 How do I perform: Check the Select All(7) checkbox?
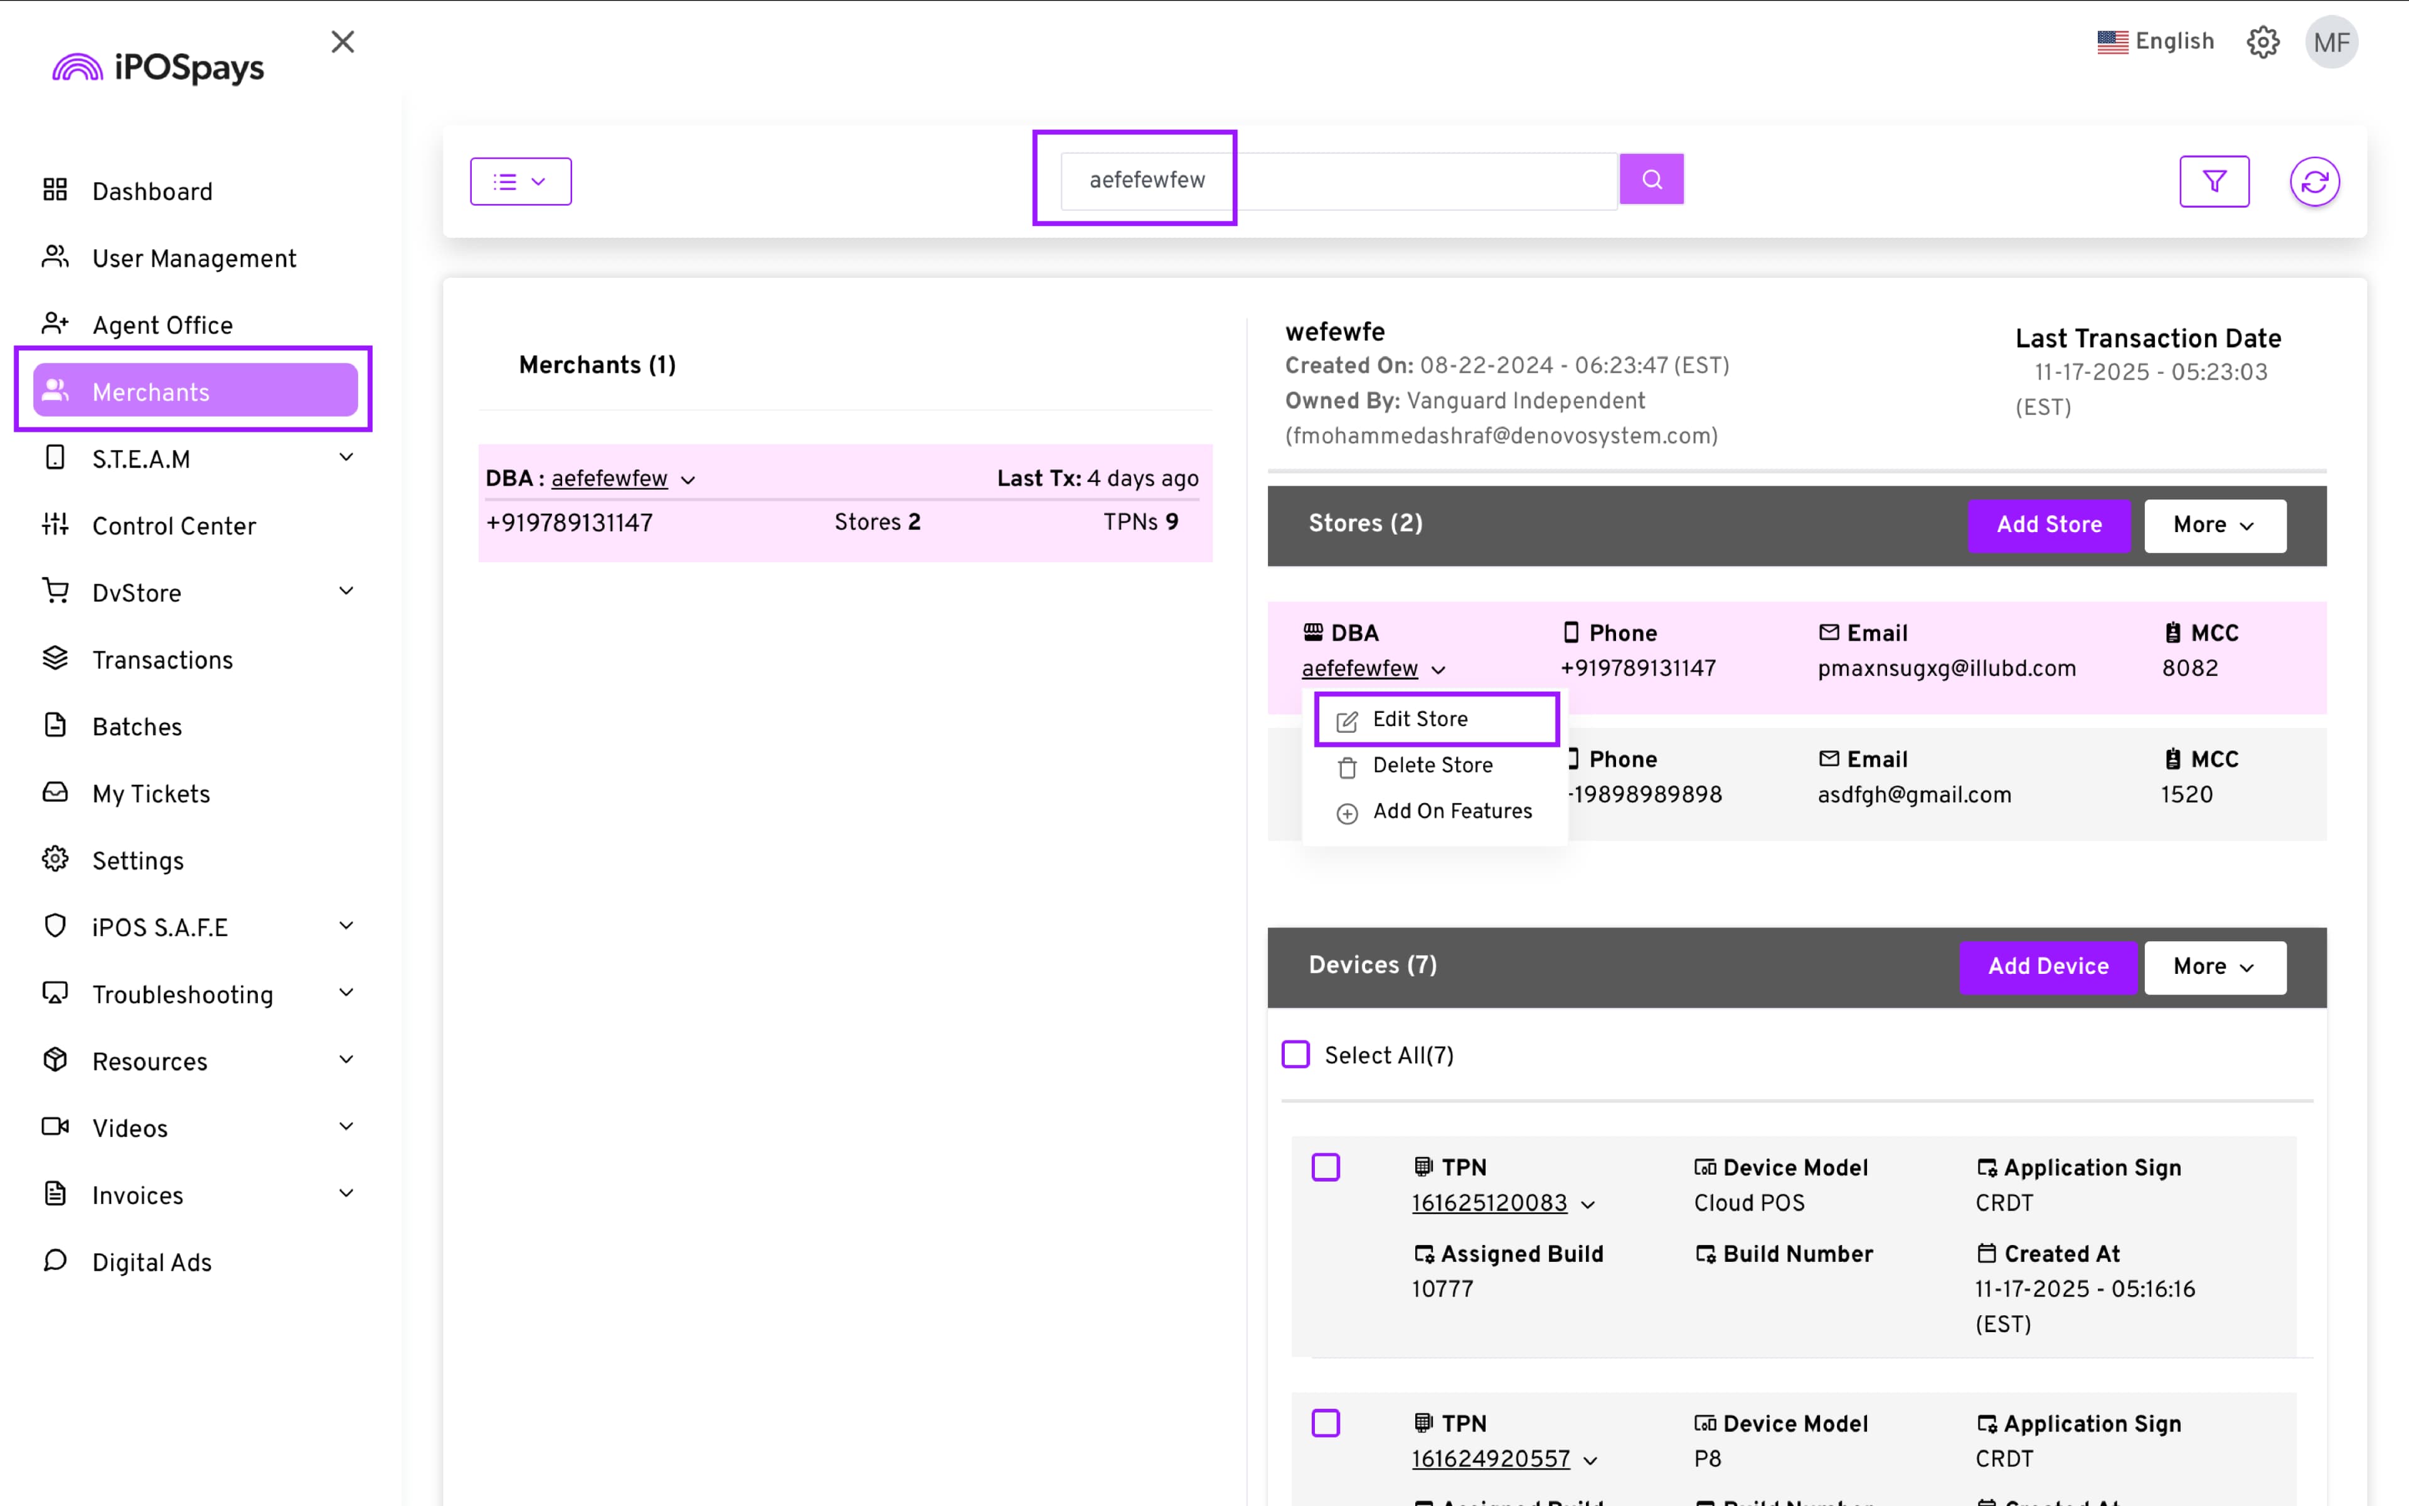(1295, 1055)
